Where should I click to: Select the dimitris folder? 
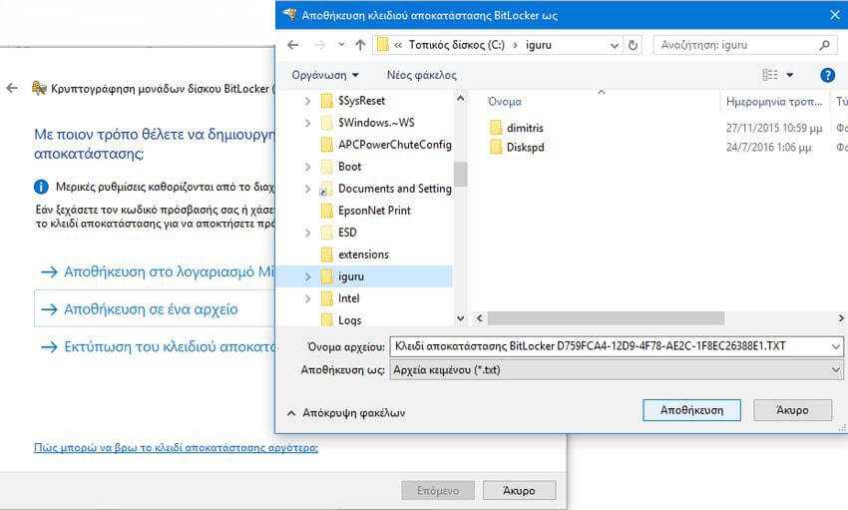point(517,128)
